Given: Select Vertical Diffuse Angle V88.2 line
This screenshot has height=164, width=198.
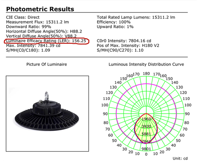Looking at the screenshot, I should coord(41,36).
